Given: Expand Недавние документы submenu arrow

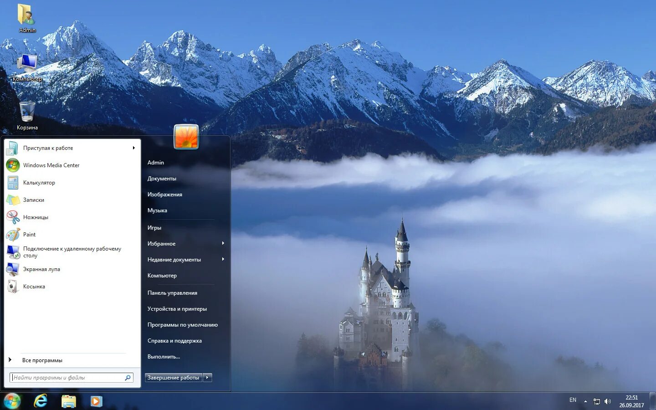Looking at the screenshot, I should point(223,259).
